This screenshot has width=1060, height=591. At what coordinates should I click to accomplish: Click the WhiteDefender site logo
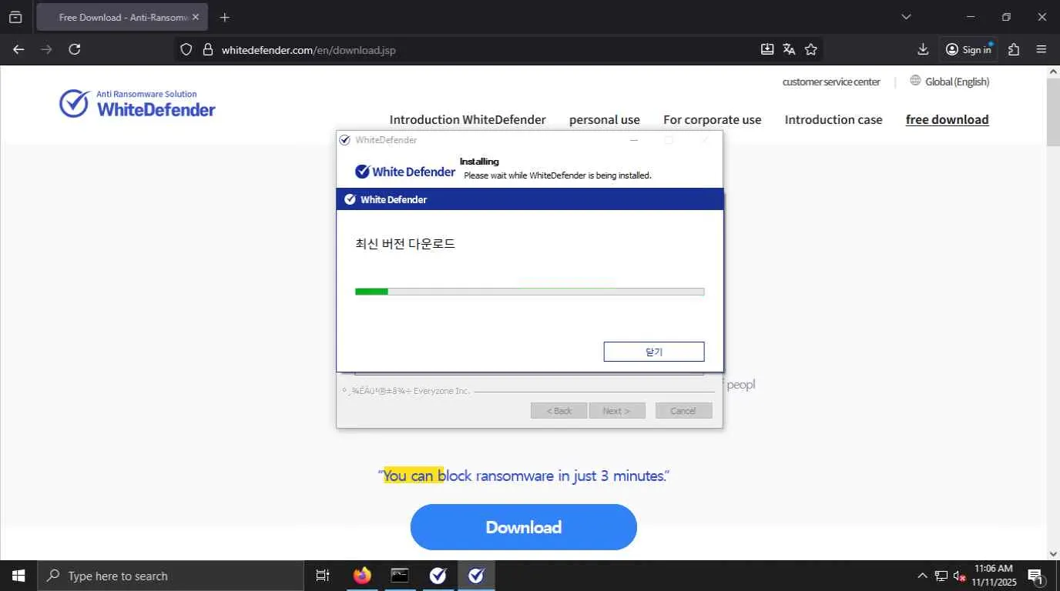pyautogui.click(x=138, y=104)
